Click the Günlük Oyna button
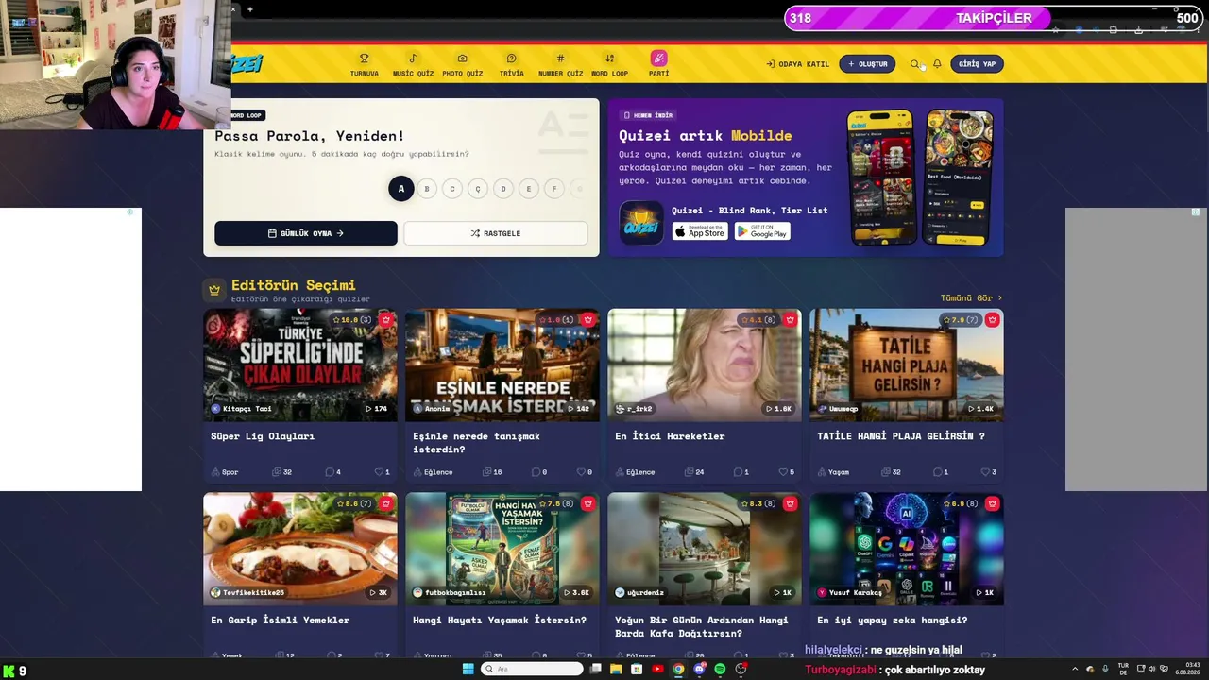Screen dimensions: 1209x680 (x=306, y=233)
